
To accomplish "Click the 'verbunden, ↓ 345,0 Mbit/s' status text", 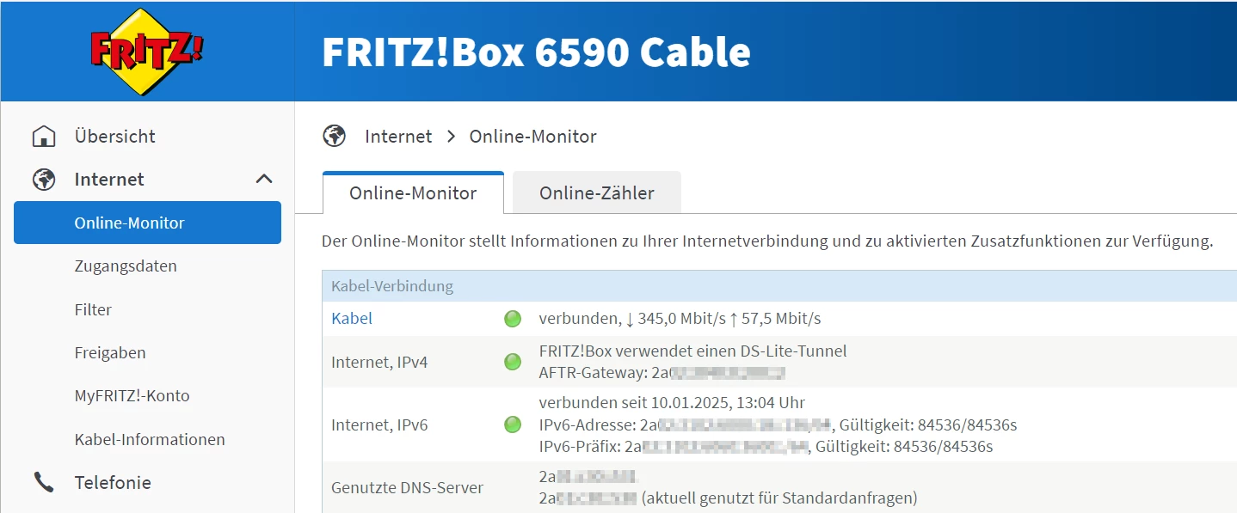I will click(680, 319).
